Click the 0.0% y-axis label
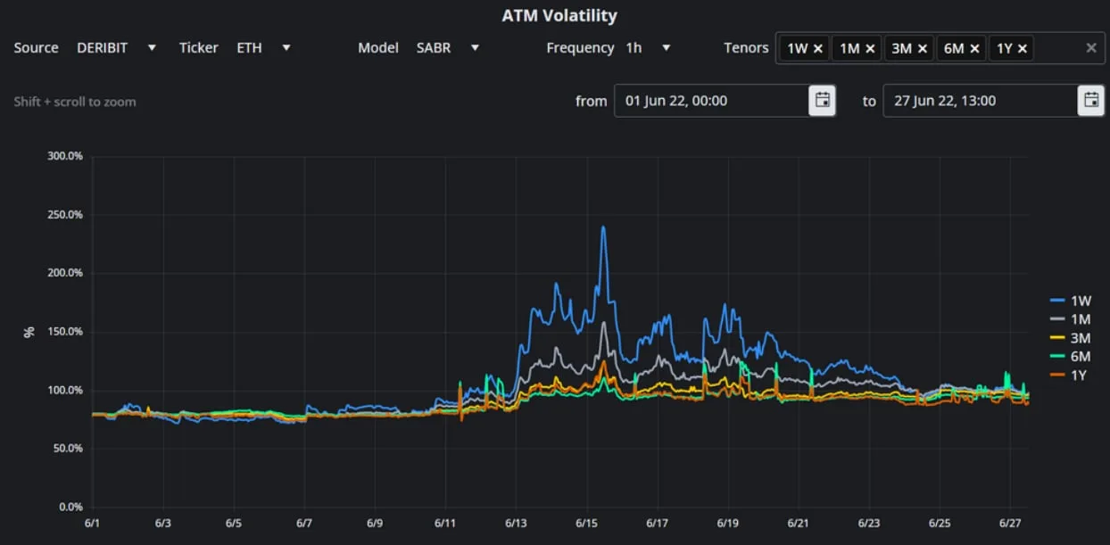1110x545 pixels. click(70, 508)
